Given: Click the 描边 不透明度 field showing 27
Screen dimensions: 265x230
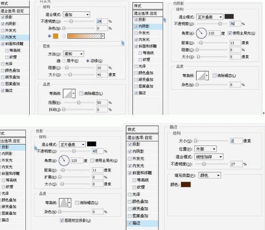Looking at the screenshot, I should coord(236,164).
